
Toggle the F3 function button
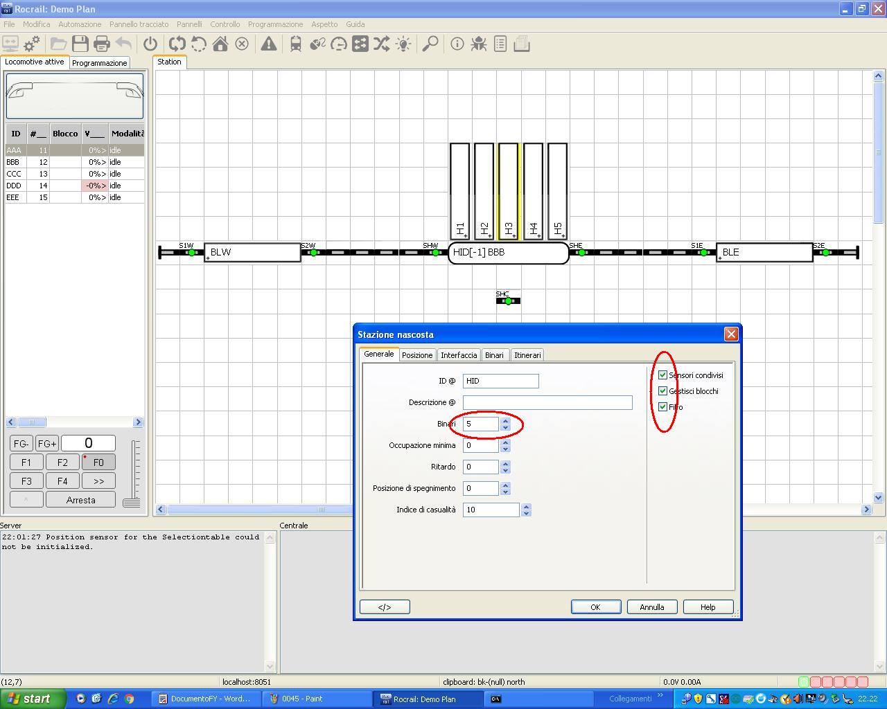[x=26, y=481]
